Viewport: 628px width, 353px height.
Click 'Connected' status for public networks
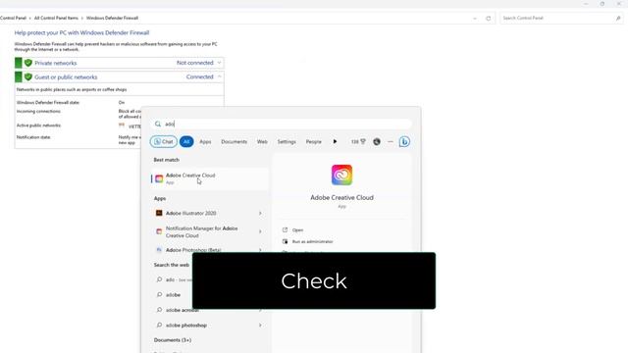click(x=199, y=76)
